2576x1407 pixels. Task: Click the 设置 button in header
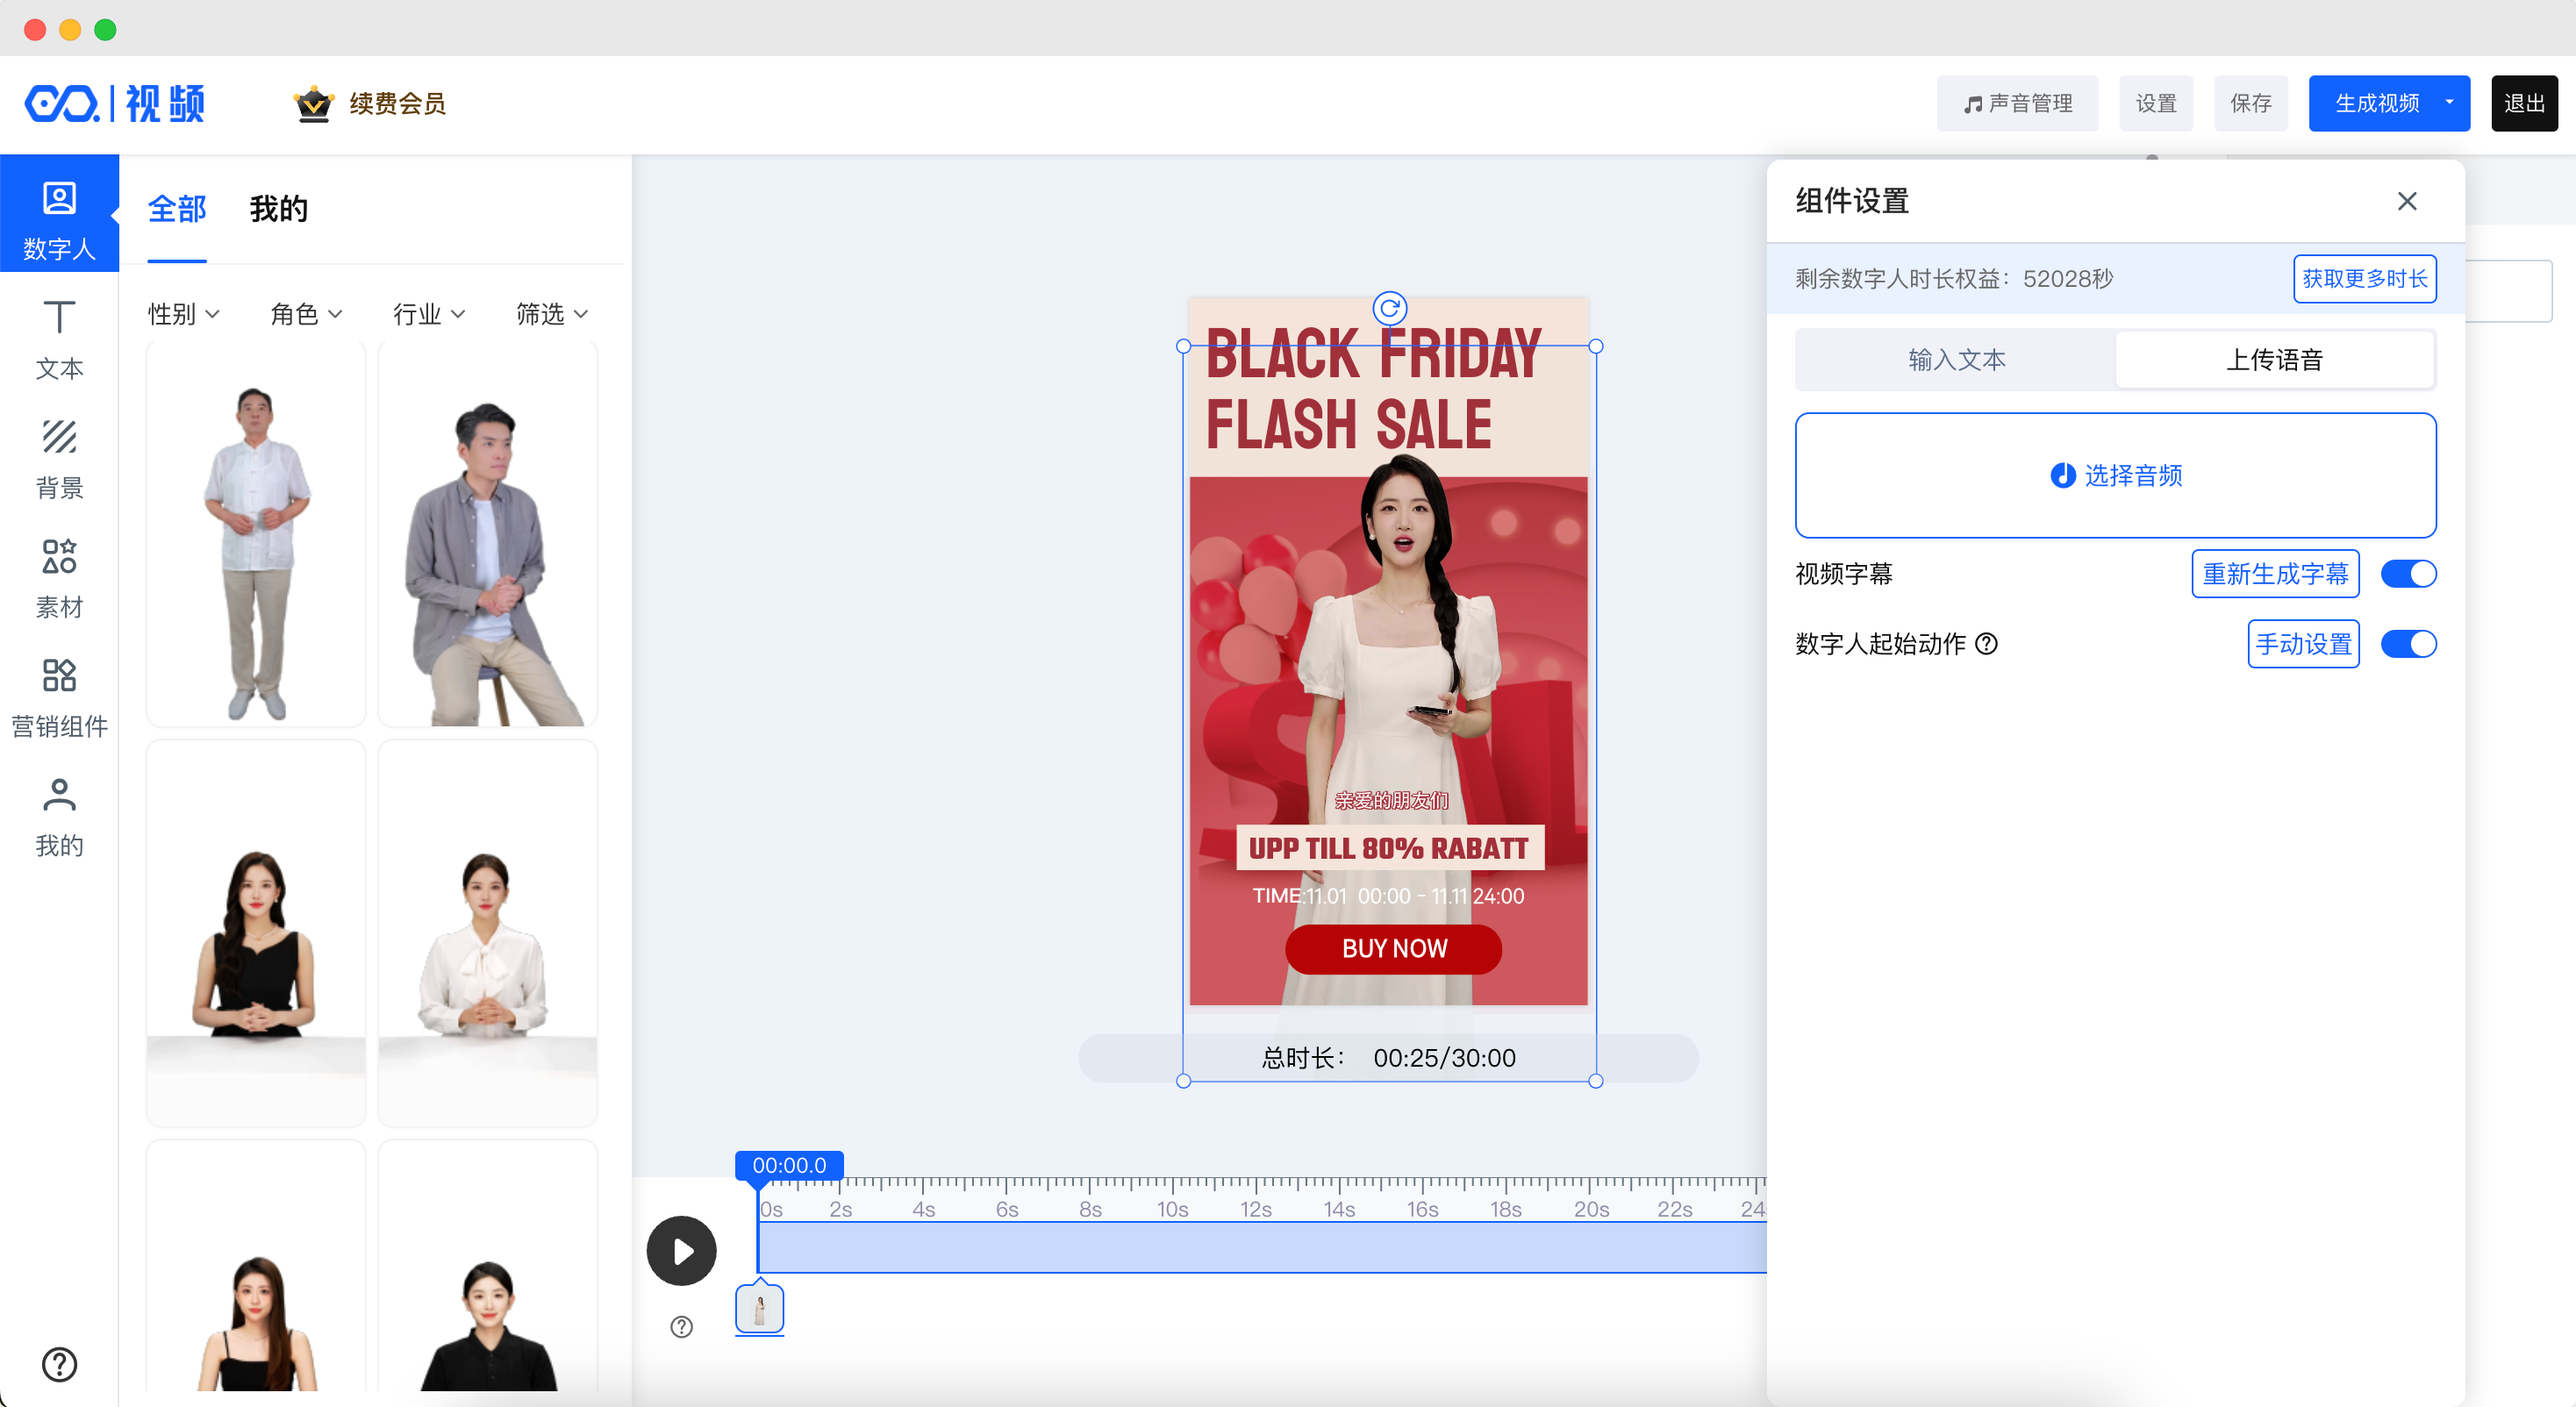[x=2156, y=103]
